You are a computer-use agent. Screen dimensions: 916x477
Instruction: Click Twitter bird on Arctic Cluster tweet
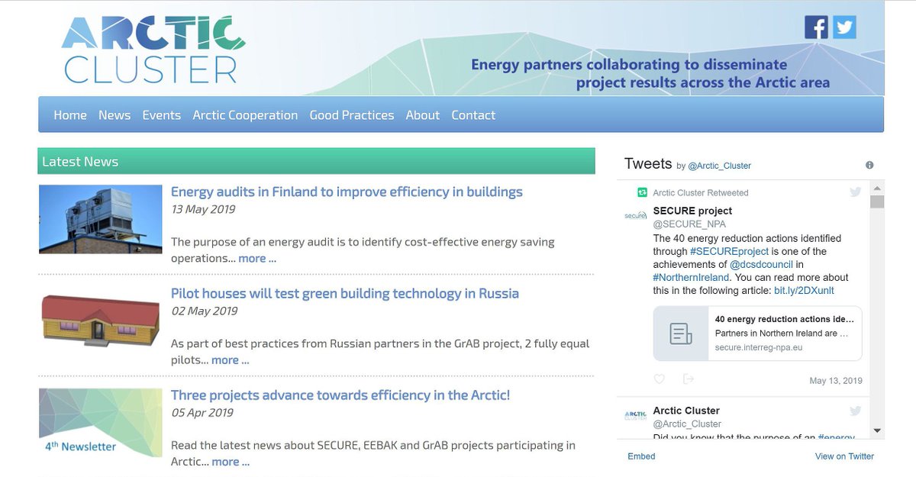tap(856, 411)
